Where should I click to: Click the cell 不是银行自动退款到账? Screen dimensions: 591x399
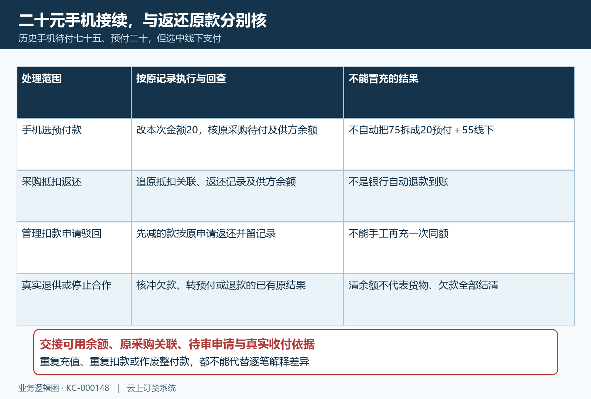(x=459, y=196)
